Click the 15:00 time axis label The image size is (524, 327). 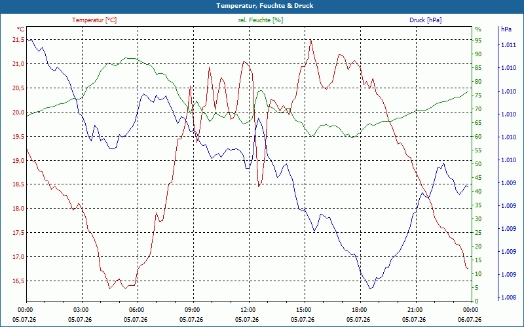pos(305,310)
